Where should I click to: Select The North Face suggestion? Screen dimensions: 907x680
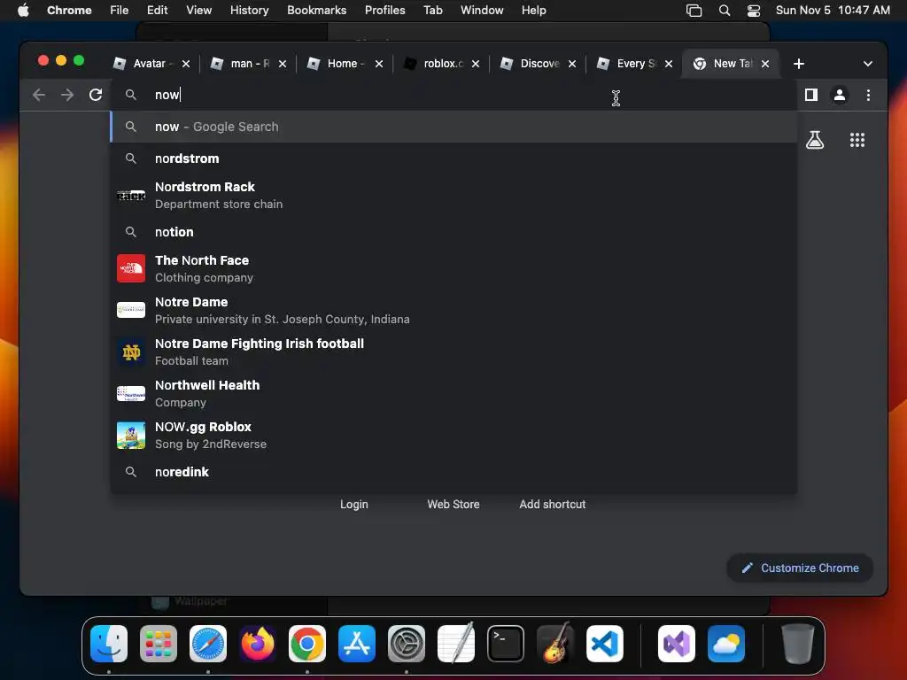point(454,269)
